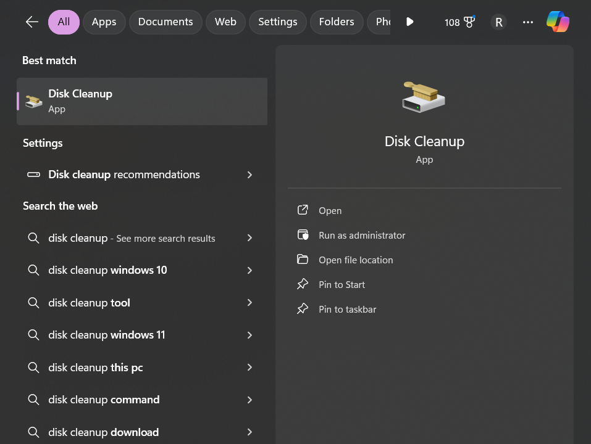Expand chevron for 'See more search results'

pyautogui.click(x=249, y=238)
